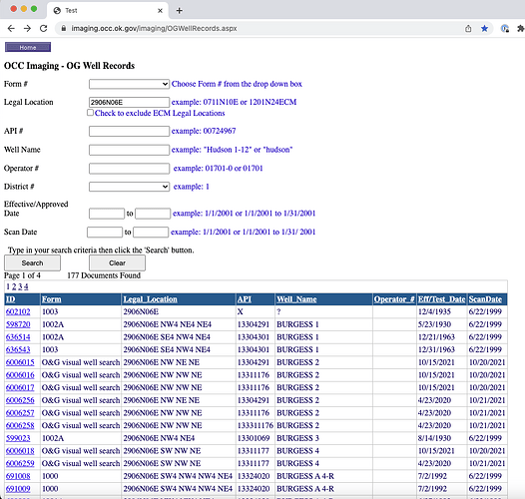Image resolution: width=525 pixels, height=499 pixels.
Task: Sort results by Well_Name column header
Action: pyautogui.click(x=296, y=299)
